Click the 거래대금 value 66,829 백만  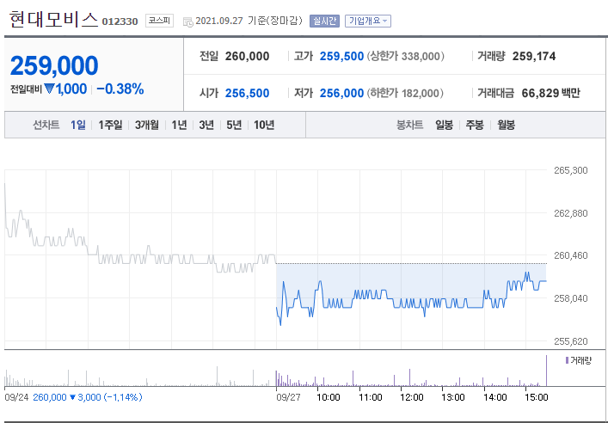click(x=550, y=93)
